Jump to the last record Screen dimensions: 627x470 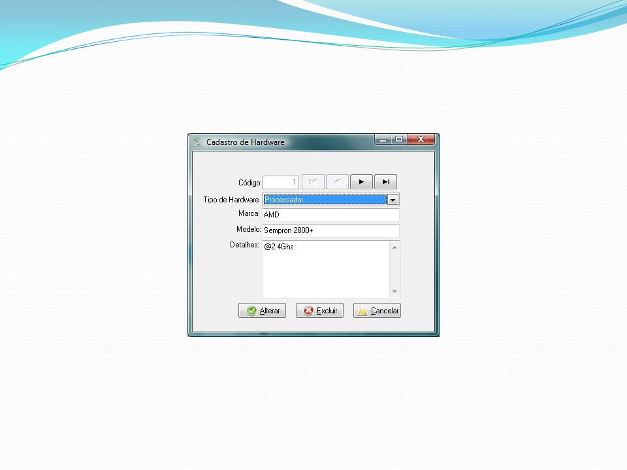(x=385, y=182)
